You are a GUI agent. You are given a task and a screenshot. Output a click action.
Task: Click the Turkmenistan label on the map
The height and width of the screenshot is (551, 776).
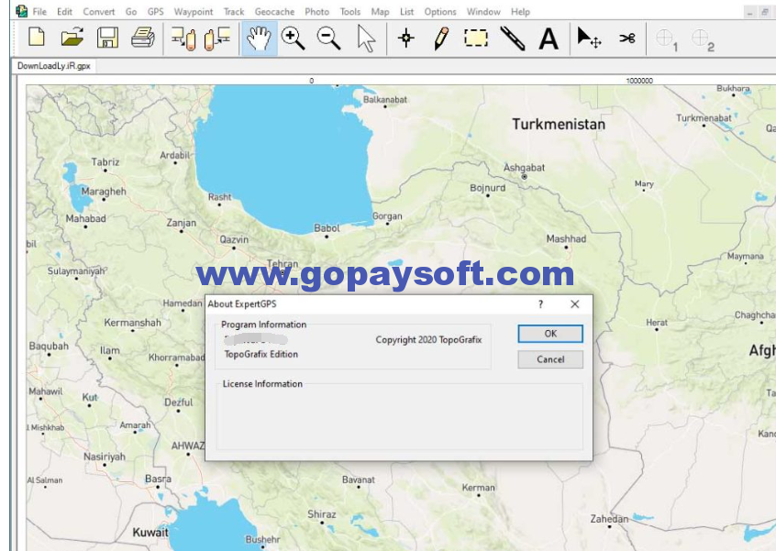[x=559, y=124]
